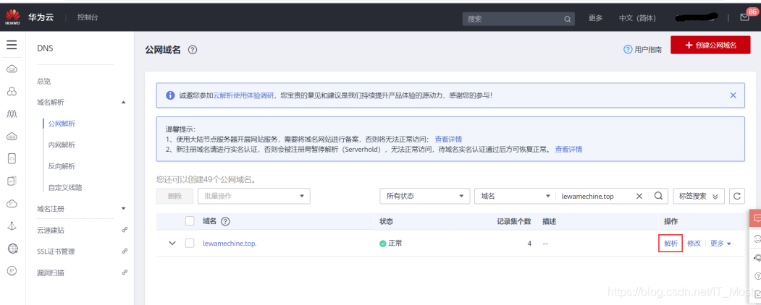This screenshot has height=305, width=761.
Task: Click the help icon beside 公网域名 title
Action: click(192, 49)
